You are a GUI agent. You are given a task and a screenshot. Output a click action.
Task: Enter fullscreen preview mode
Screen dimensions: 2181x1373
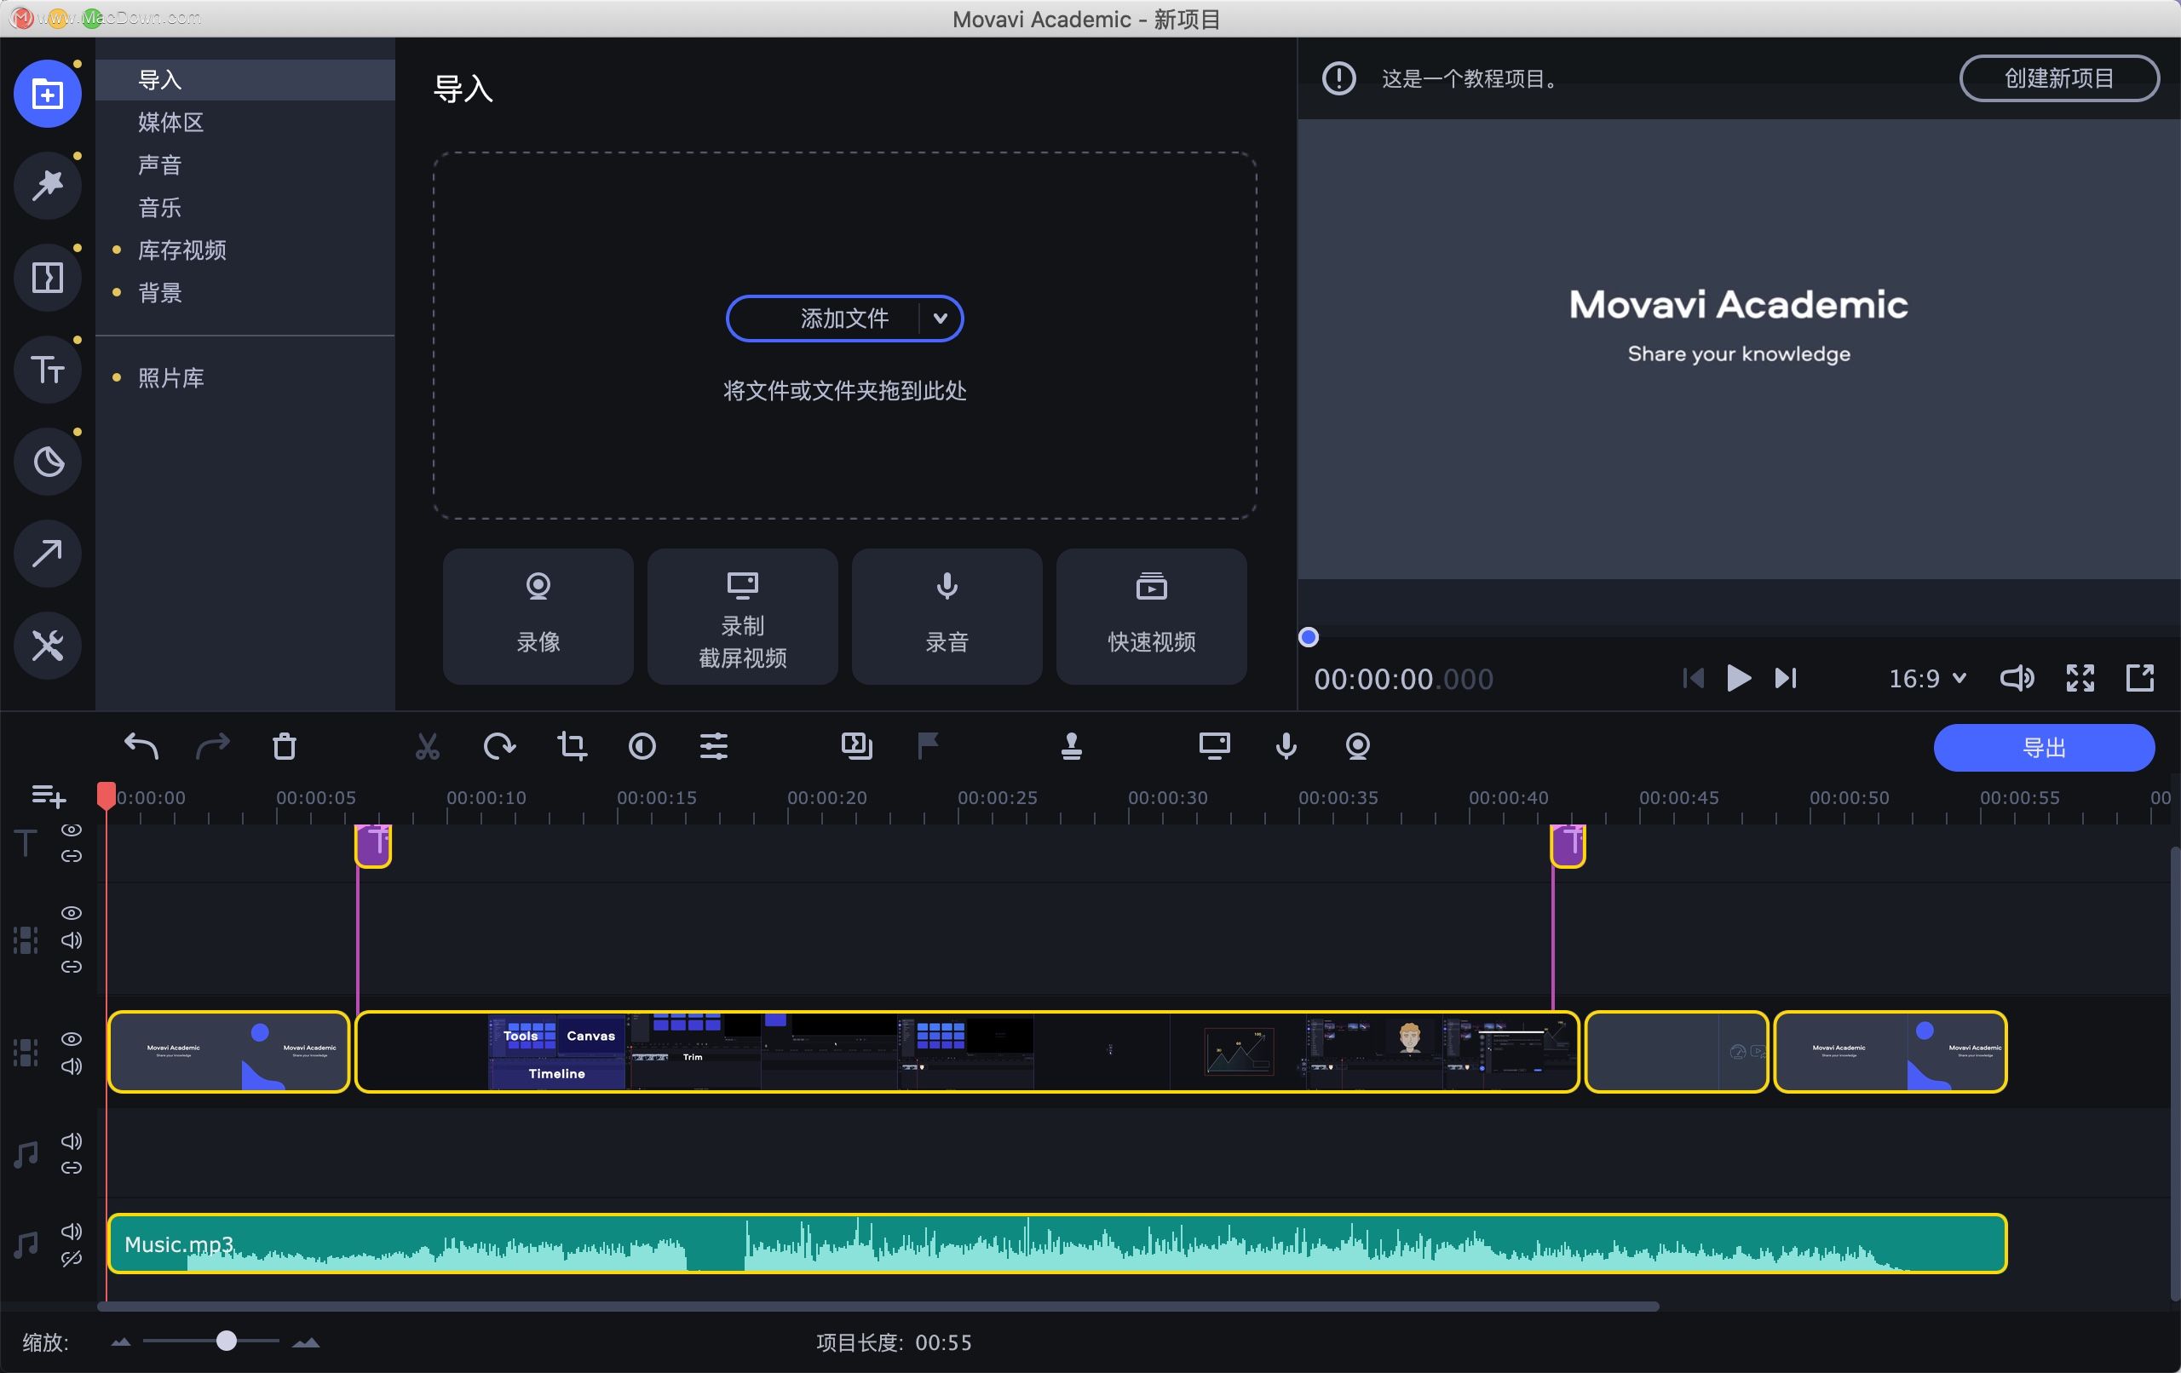(2080, 678)
